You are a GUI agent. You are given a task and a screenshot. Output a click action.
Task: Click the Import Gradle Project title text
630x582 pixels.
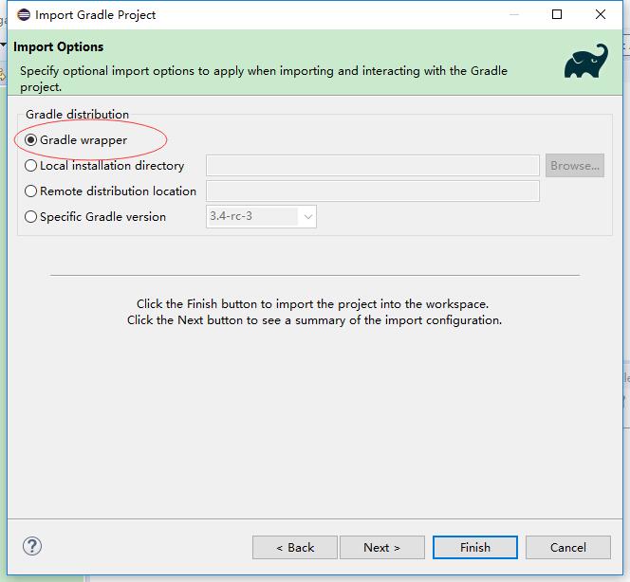[x=96, y=15]
